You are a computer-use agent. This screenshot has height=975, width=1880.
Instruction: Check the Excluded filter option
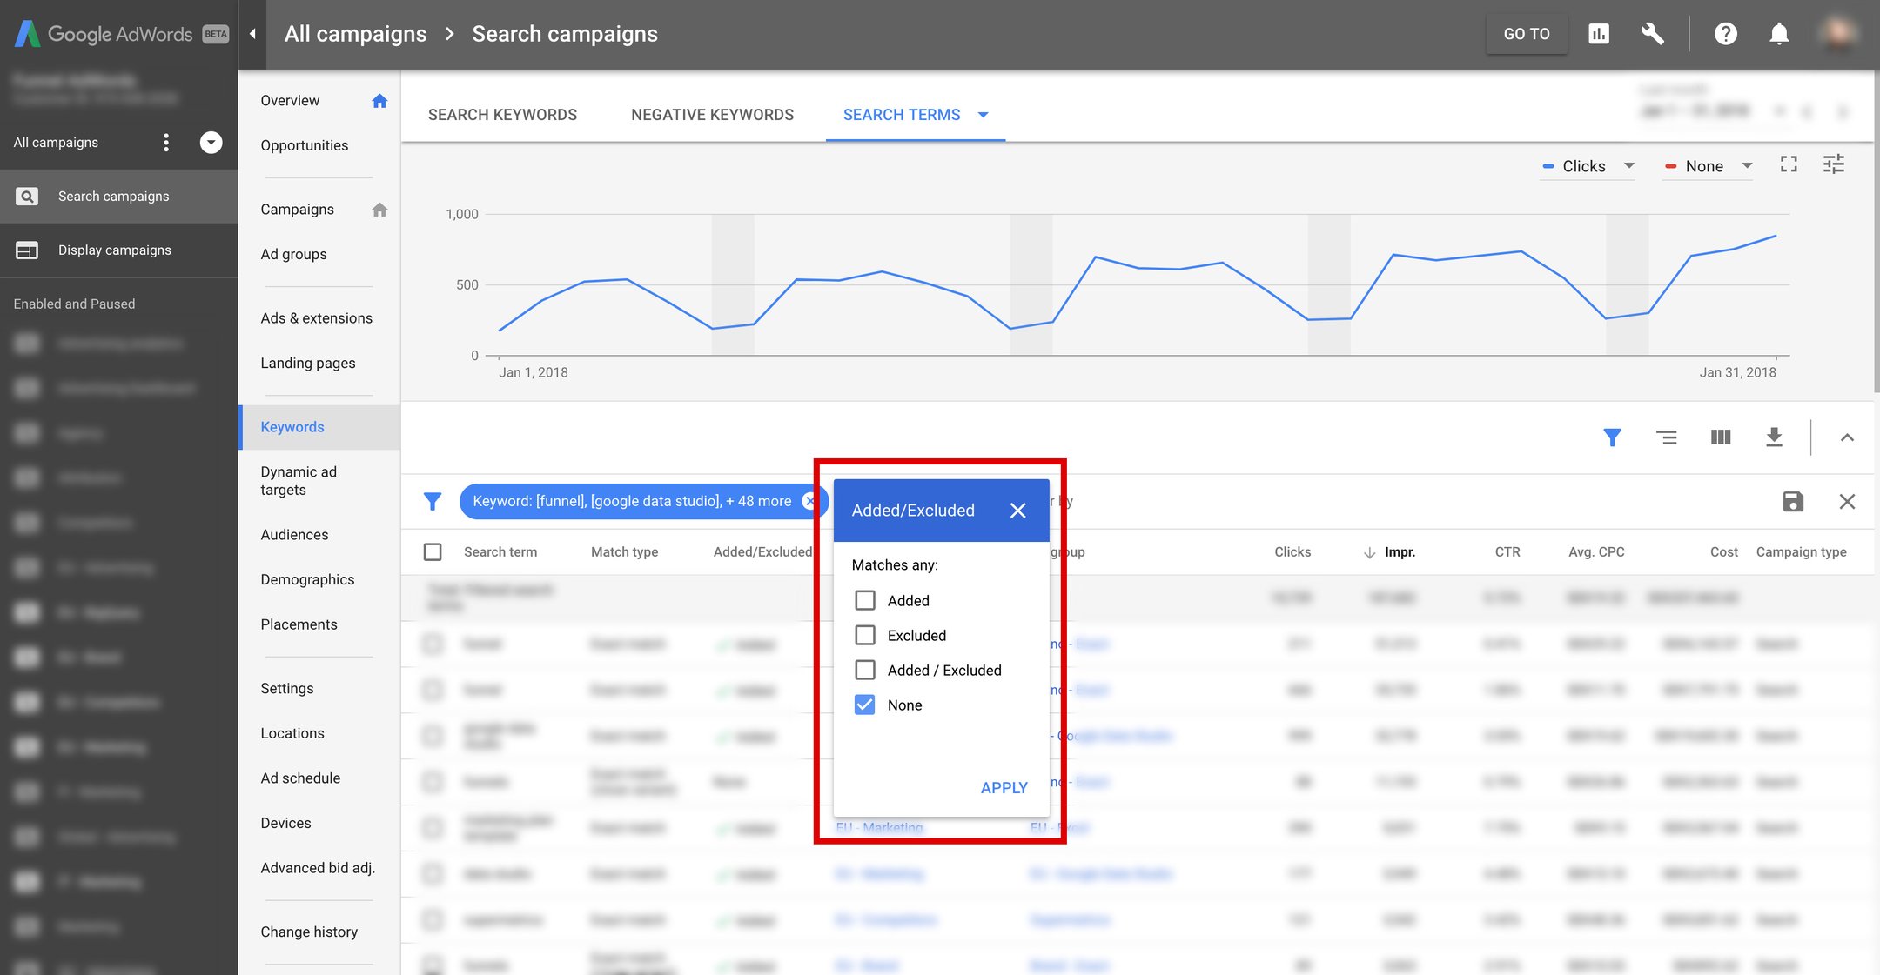tap(864, 635)
